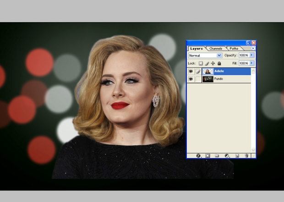Hide the Adele layer
The image size is (284, 202).
[x=191, y=72]
